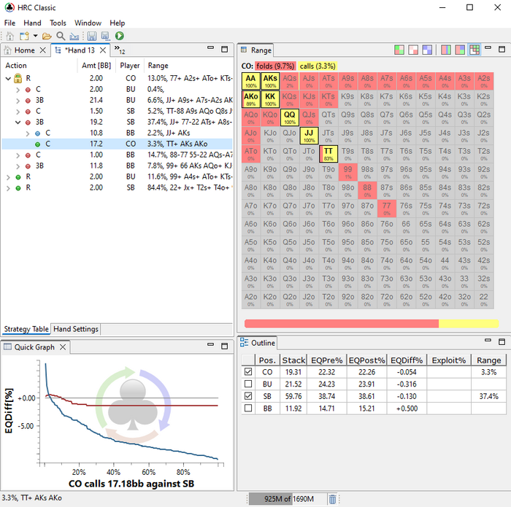Image resolution: width=511 pixels, height=507 pixels.
Task: Uncheck the CO row checkbox in Outline
Action: click(x=247, y=372)
